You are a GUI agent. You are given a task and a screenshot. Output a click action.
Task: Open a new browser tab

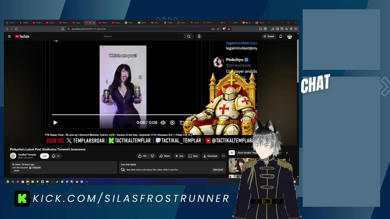(x=269, y=23)
